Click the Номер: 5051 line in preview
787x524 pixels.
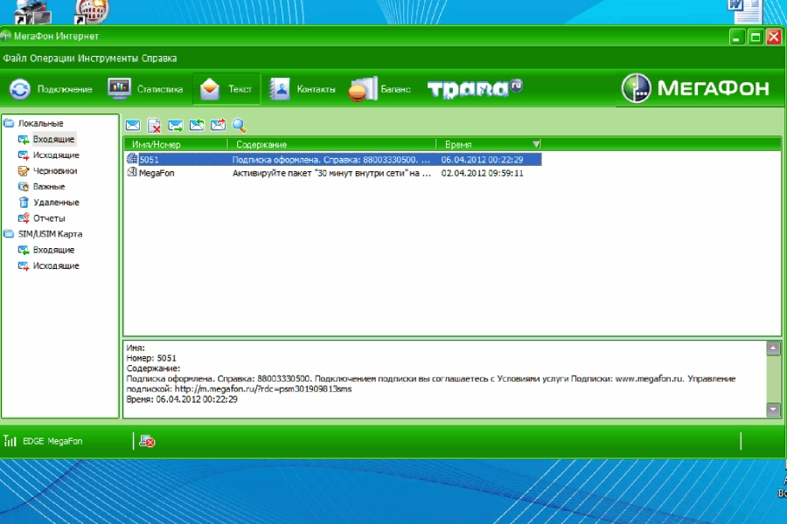(151, 358)
